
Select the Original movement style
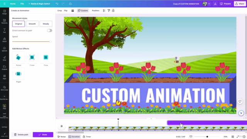pos(19,24)
